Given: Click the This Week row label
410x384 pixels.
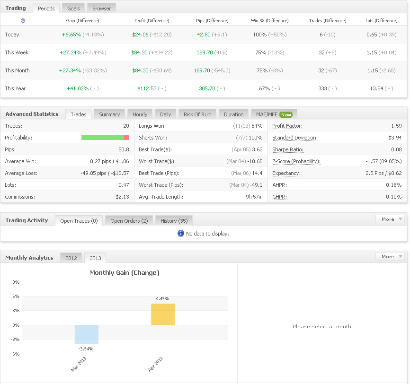Looking at the screenshot, I should coord(17,52).
